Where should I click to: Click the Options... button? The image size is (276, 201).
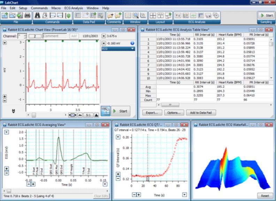point(174,113)
